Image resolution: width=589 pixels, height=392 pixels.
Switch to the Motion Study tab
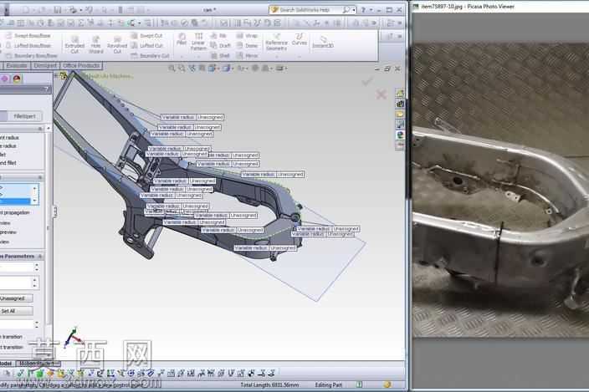(38, 364)
